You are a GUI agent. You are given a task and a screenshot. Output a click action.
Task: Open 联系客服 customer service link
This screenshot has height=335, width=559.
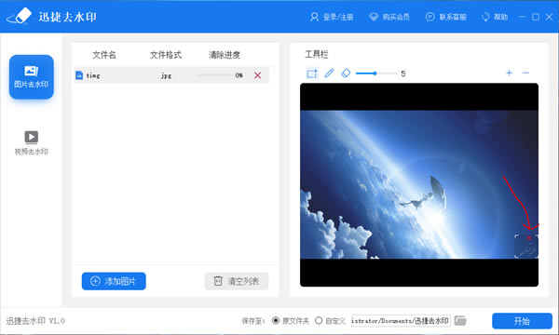pos(446,17)
